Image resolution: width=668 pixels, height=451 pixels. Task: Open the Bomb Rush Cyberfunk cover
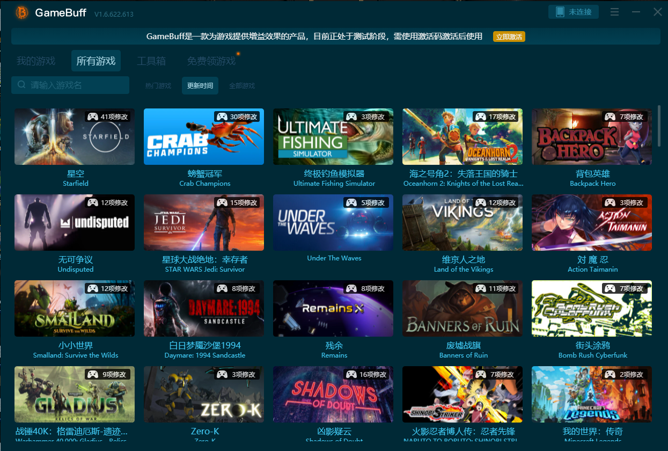pos(592,309)
